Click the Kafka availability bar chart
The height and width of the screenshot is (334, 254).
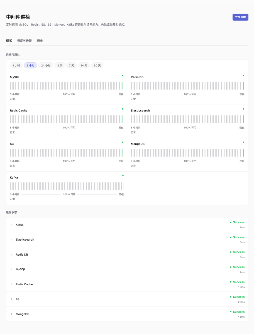tap(67, 186)
